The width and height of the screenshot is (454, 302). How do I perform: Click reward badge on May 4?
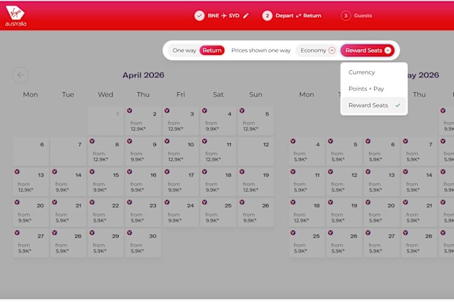[x=293, y=141]
